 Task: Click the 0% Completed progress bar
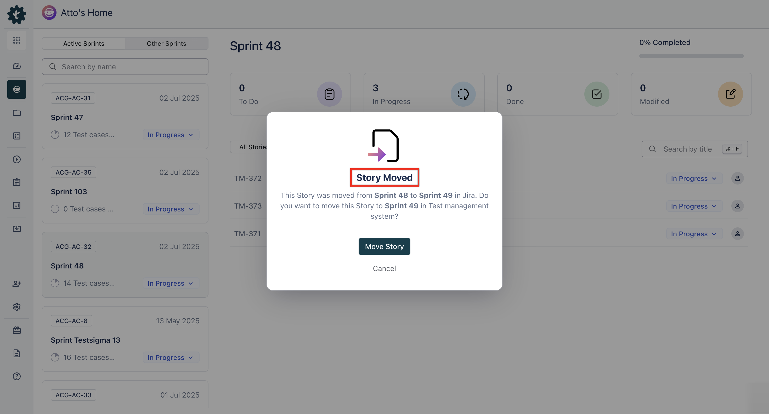(691, 56)
